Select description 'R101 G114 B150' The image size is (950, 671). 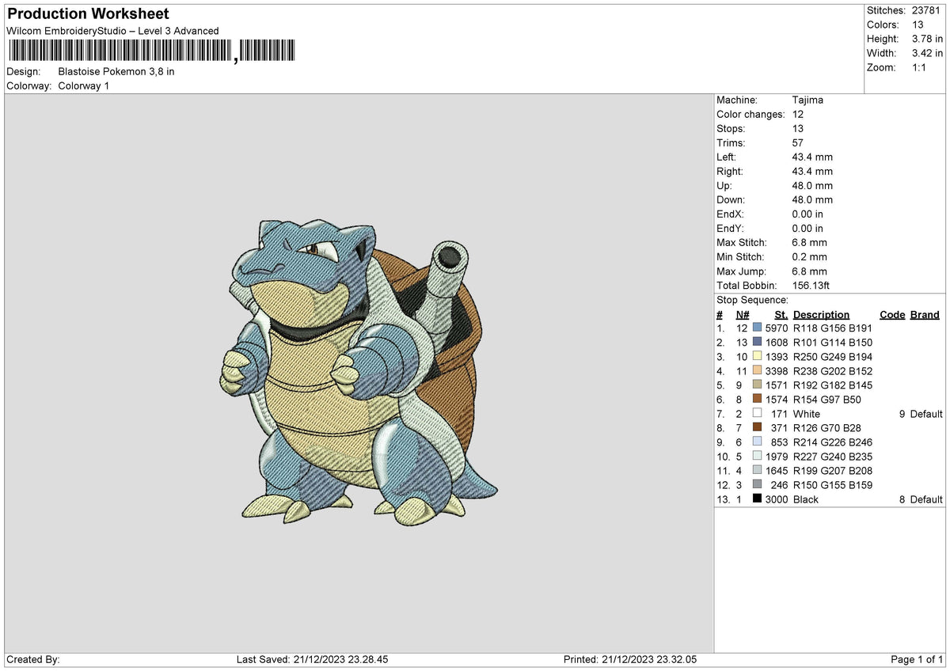833,342
